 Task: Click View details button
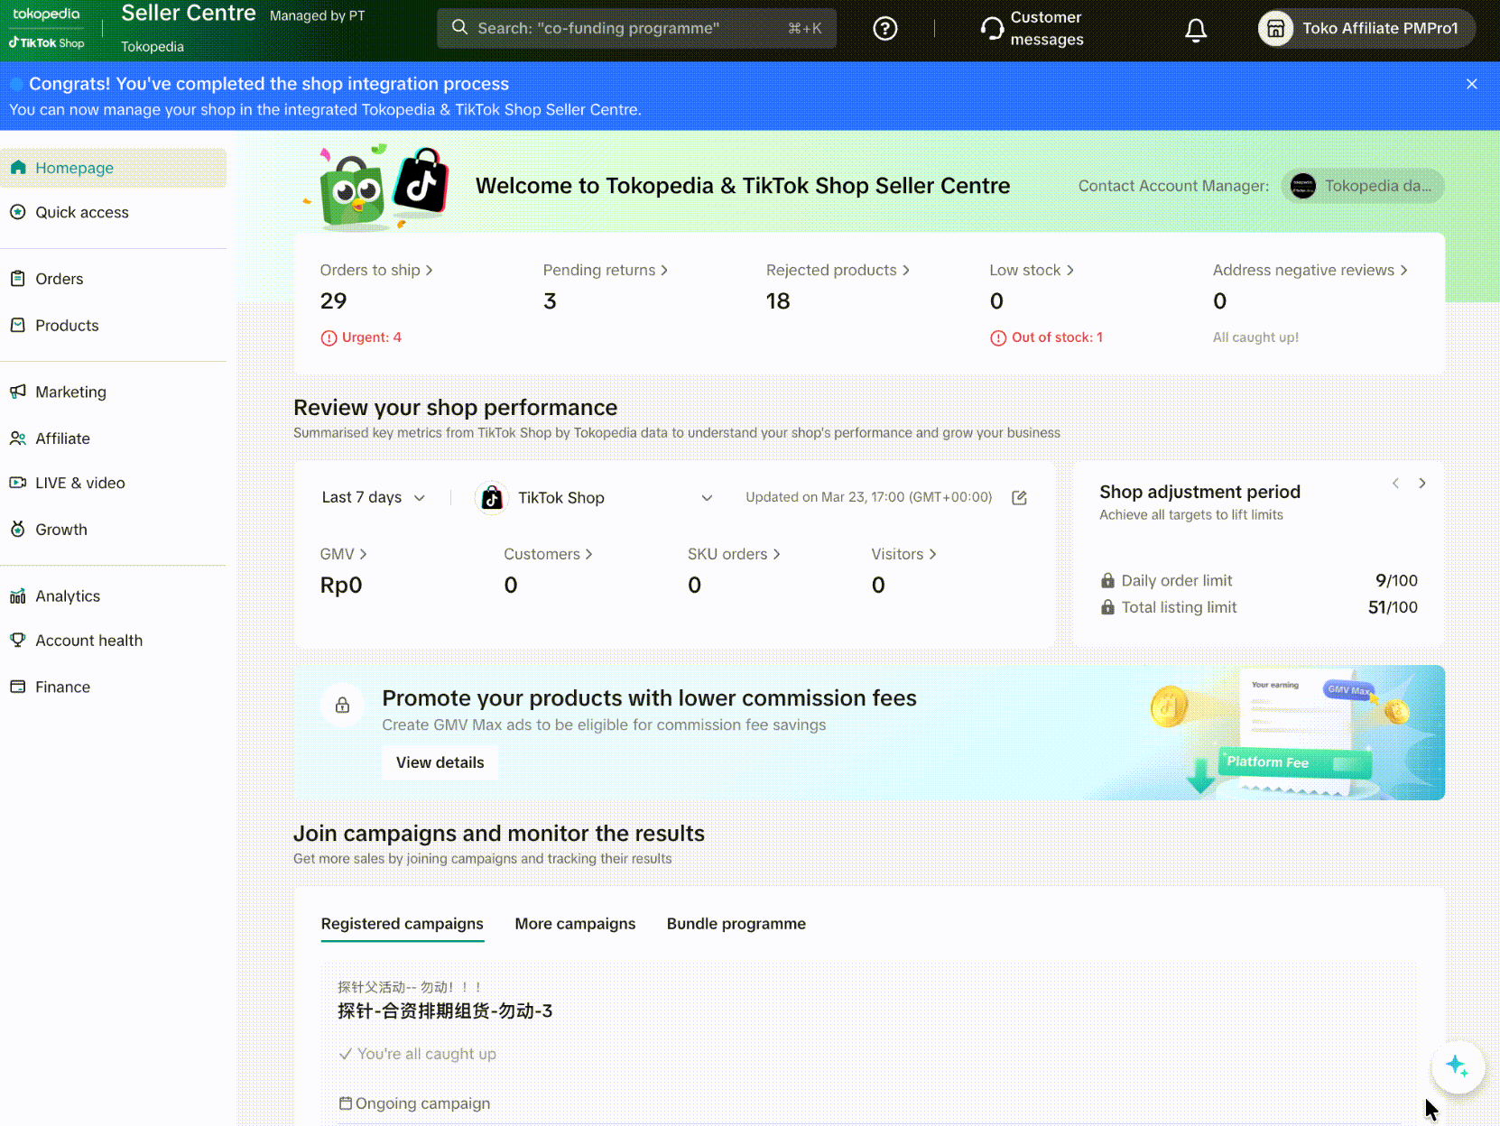pyautogui.click(x=440, y=762)
